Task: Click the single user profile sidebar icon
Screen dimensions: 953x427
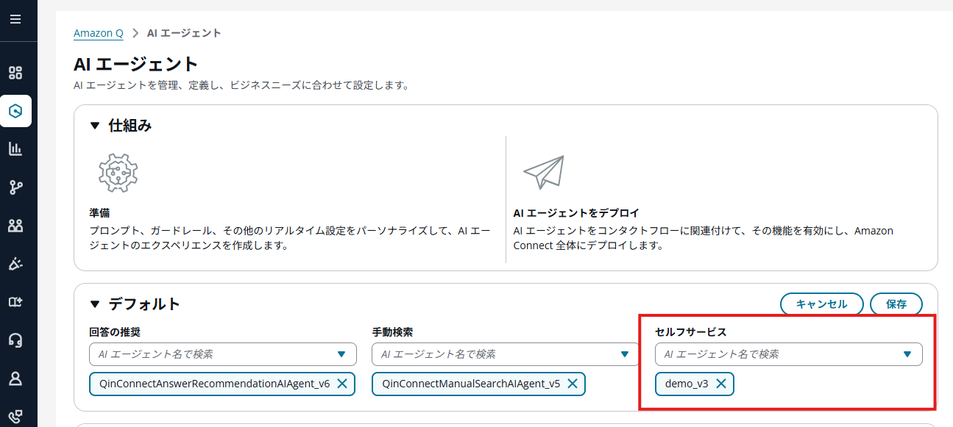Action: 15,378
